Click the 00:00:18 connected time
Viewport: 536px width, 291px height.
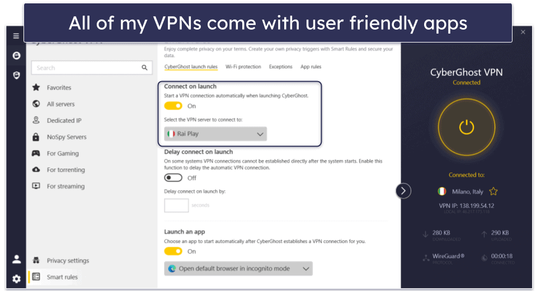tap(502, 256)
